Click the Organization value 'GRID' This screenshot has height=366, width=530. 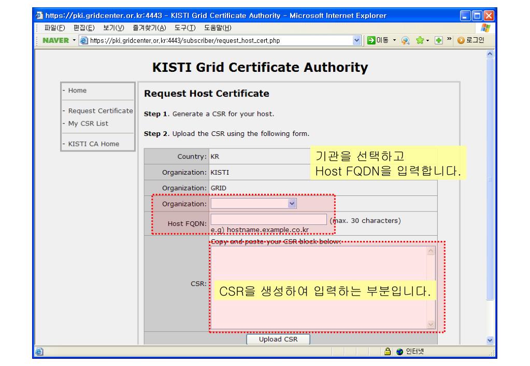(219, 188)
